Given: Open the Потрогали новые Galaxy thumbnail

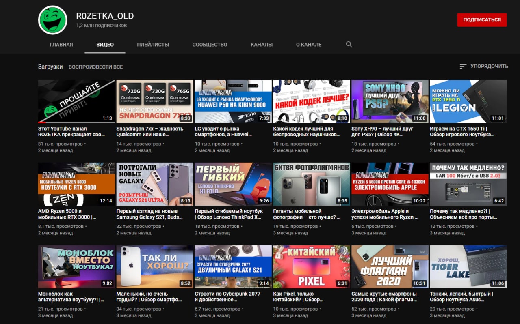Looking at the screenshot, I should coord(155,184).
